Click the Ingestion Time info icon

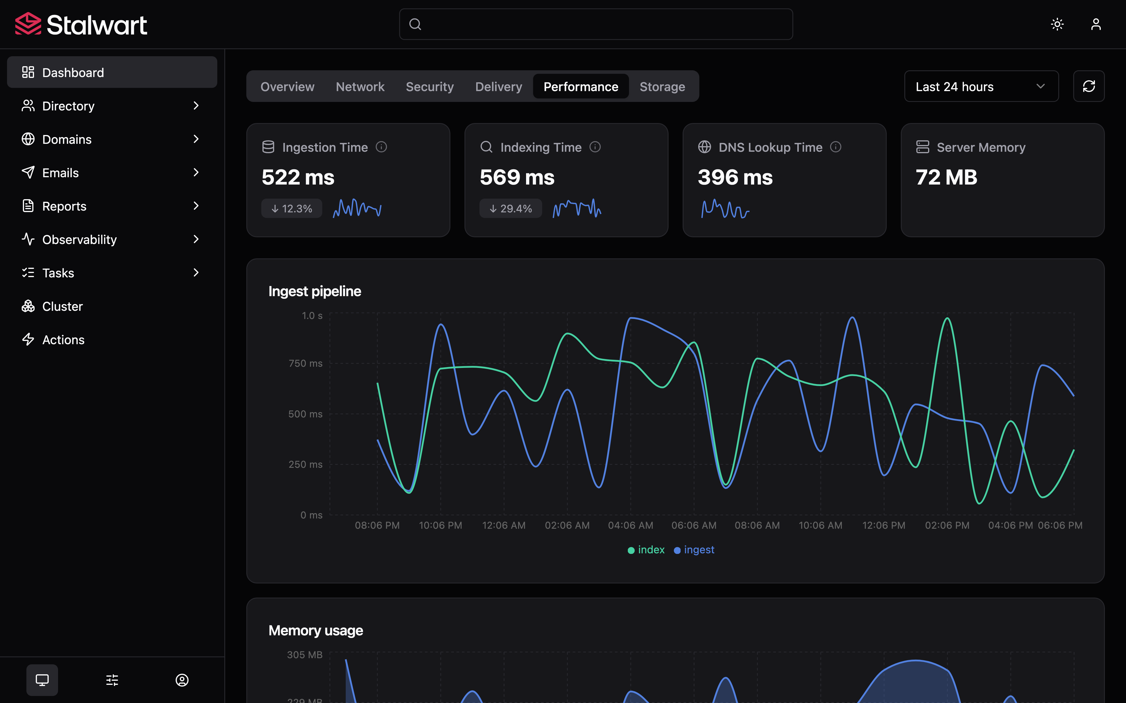(x=381, y=147)
